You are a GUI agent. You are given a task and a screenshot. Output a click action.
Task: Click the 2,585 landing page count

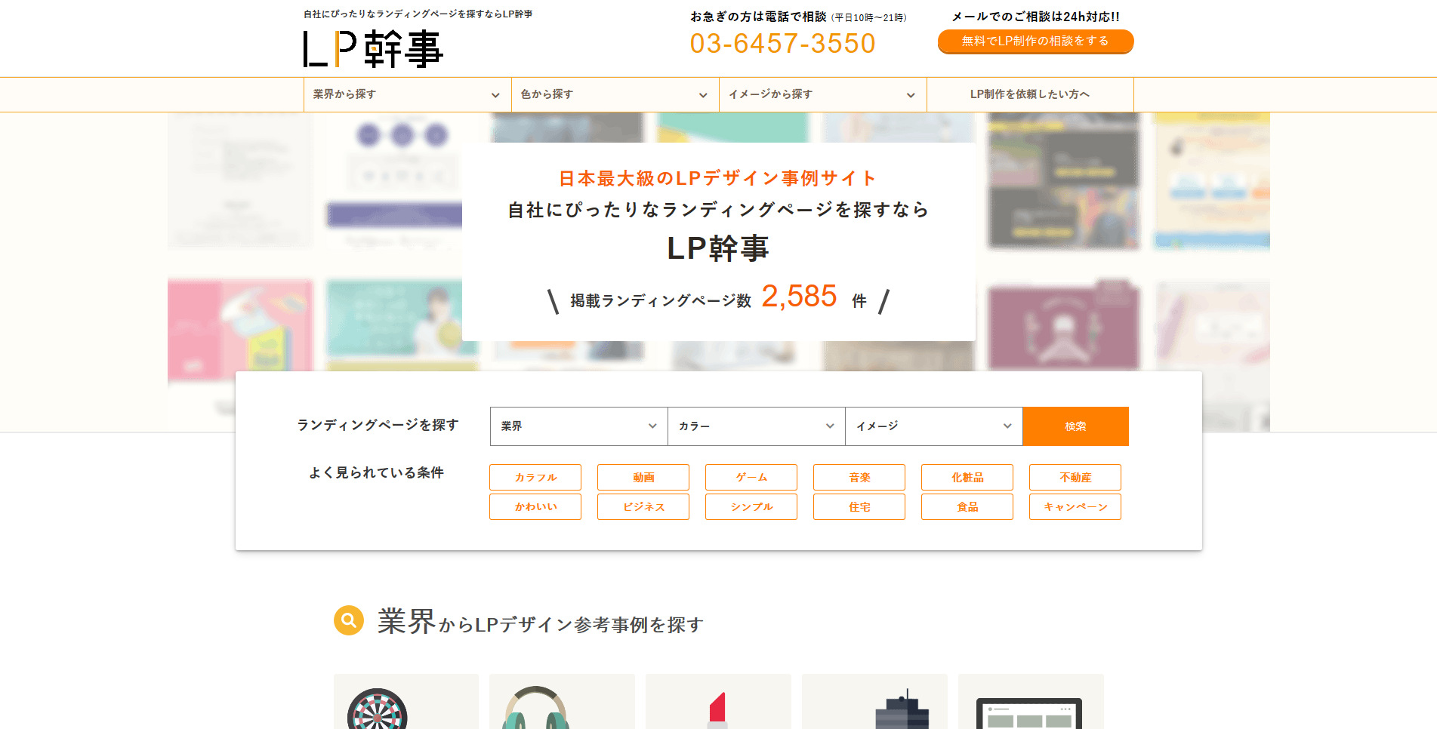pyautogui.click(x=799, y=296)
